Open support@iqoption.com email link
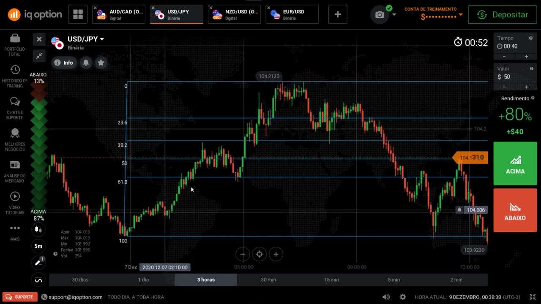Viewport: 541px width, 304px height. click(x=75, y=297)
